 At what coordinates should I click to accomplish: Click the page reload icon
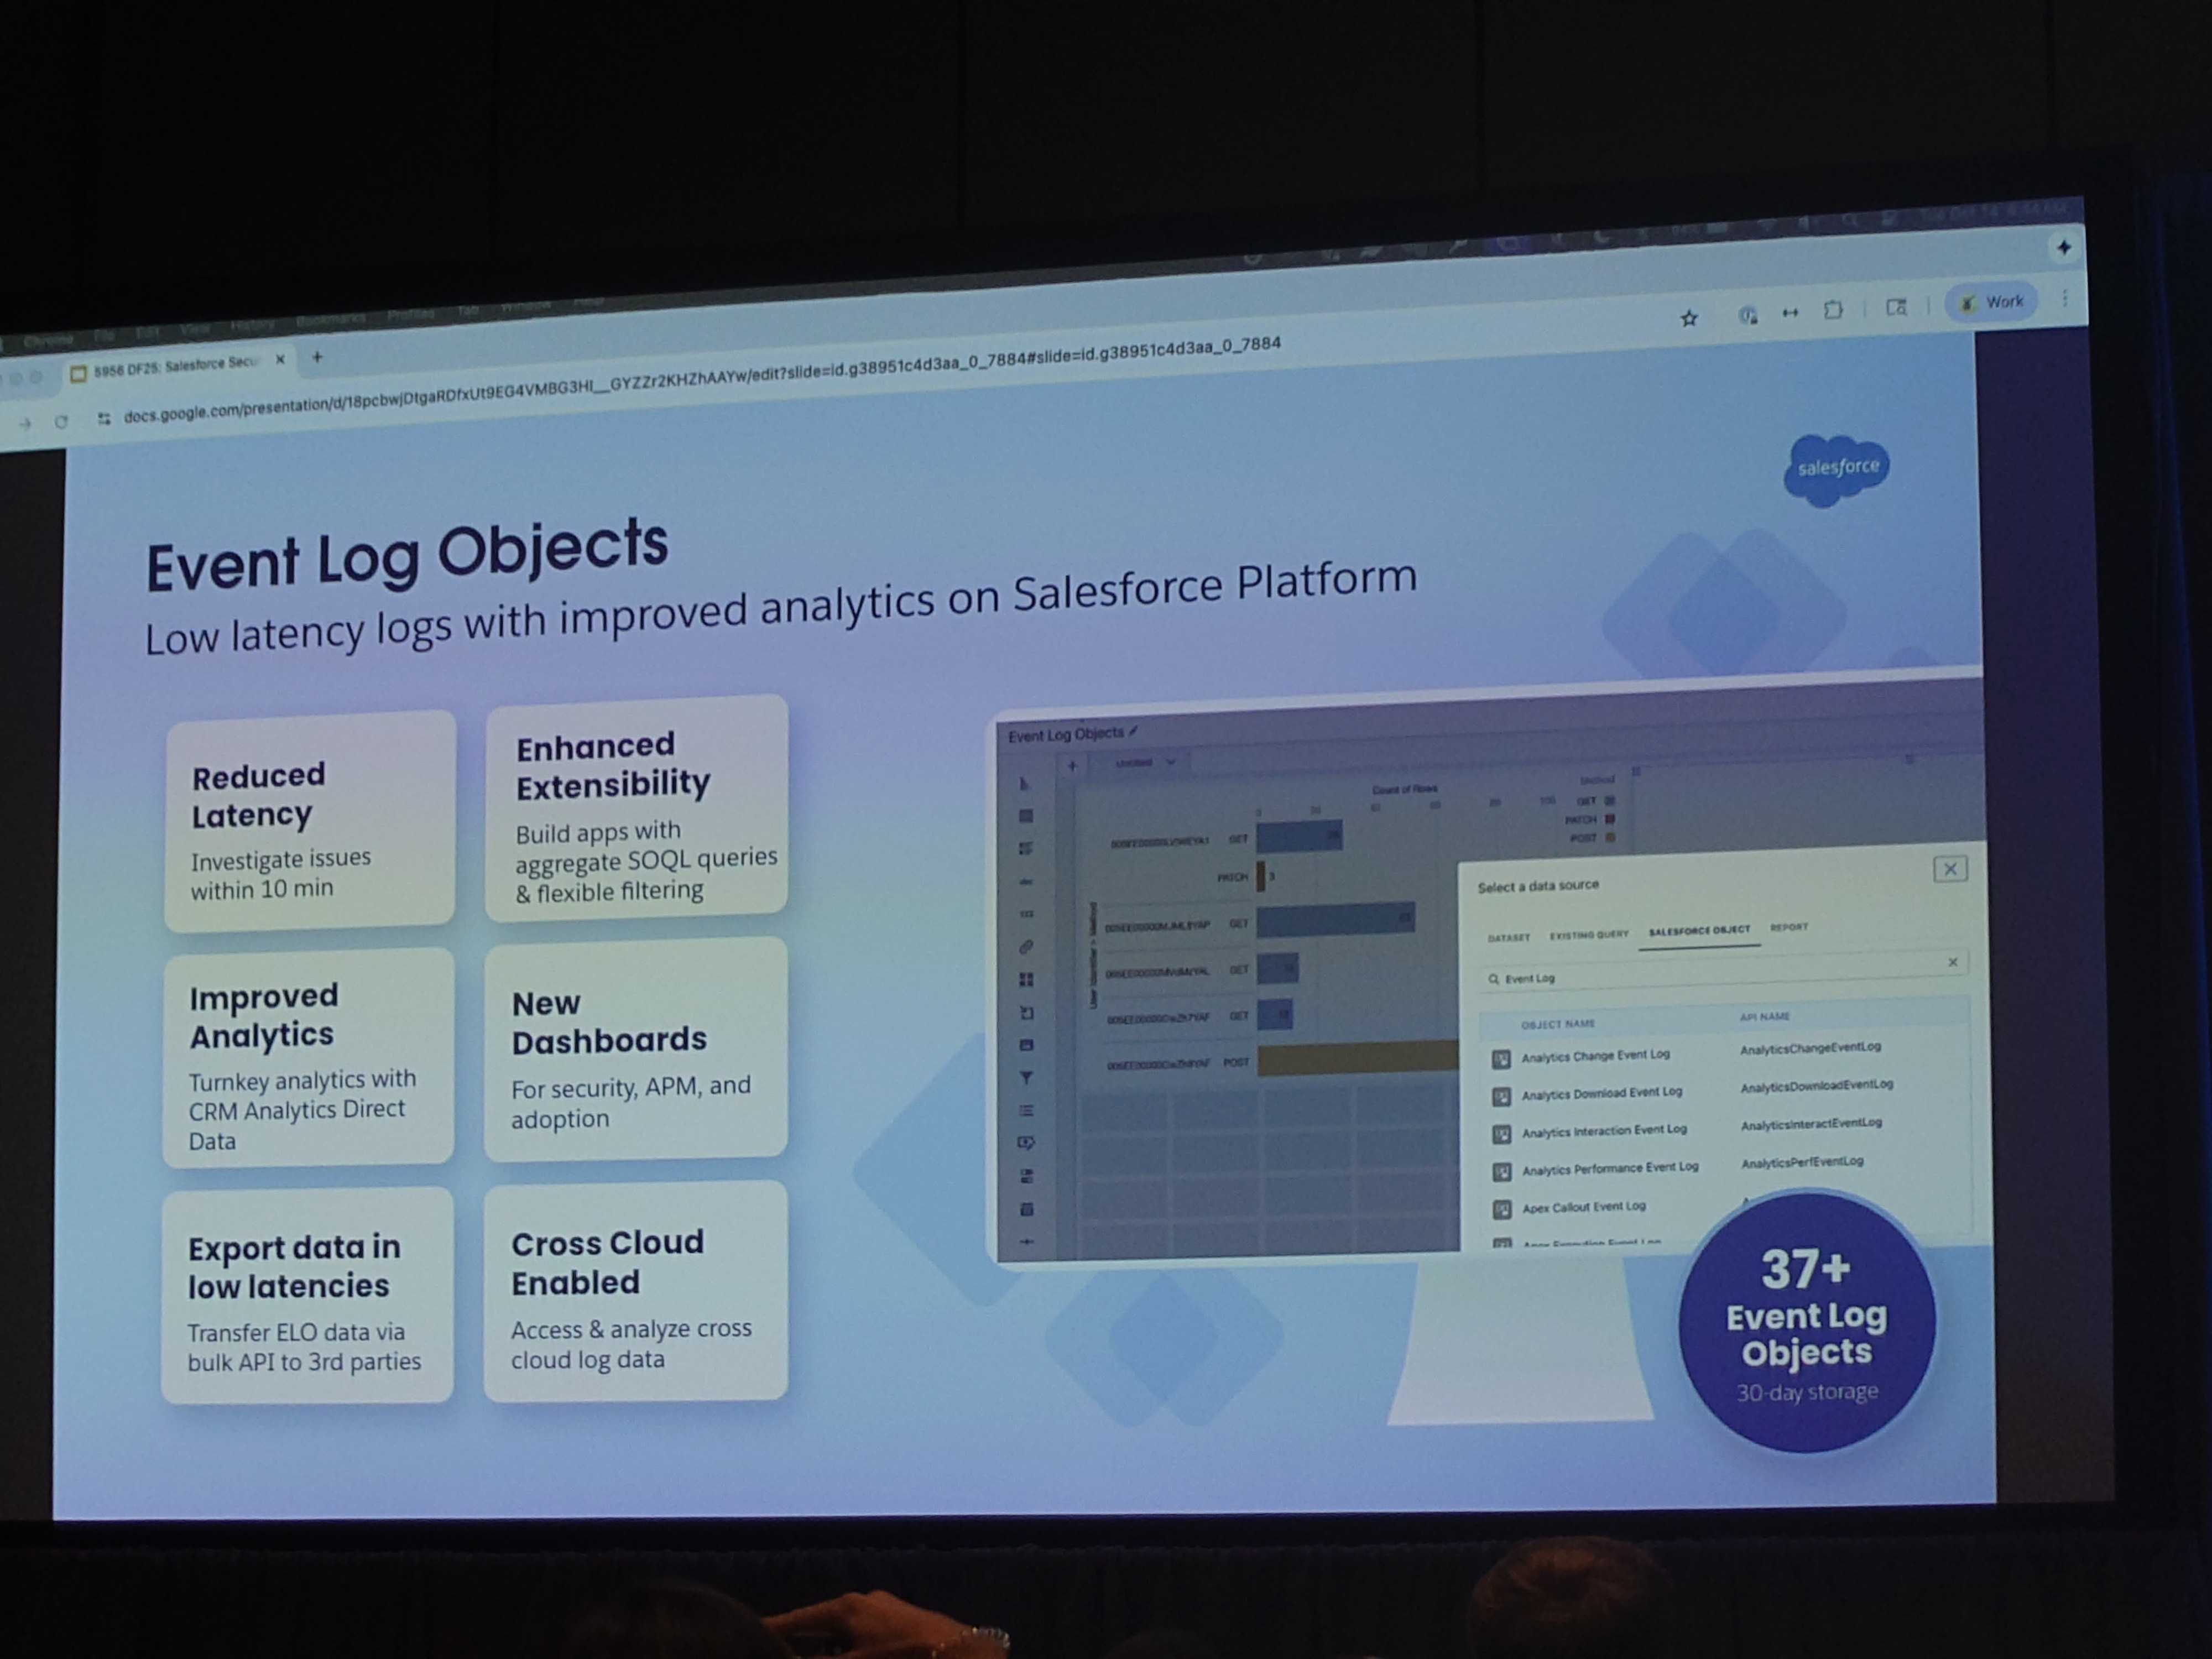(x=62, y=422)
